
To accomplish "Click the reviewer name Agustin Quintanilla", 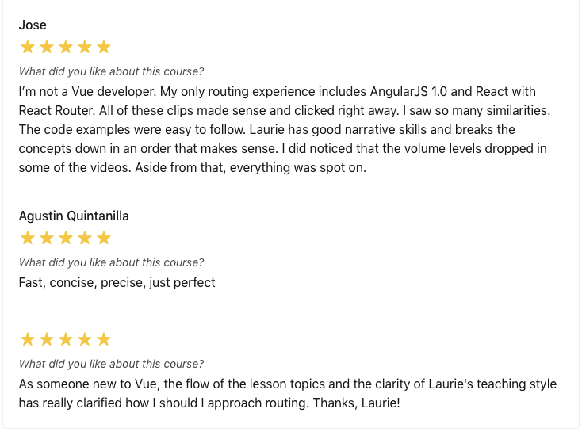I will point(74,216).
